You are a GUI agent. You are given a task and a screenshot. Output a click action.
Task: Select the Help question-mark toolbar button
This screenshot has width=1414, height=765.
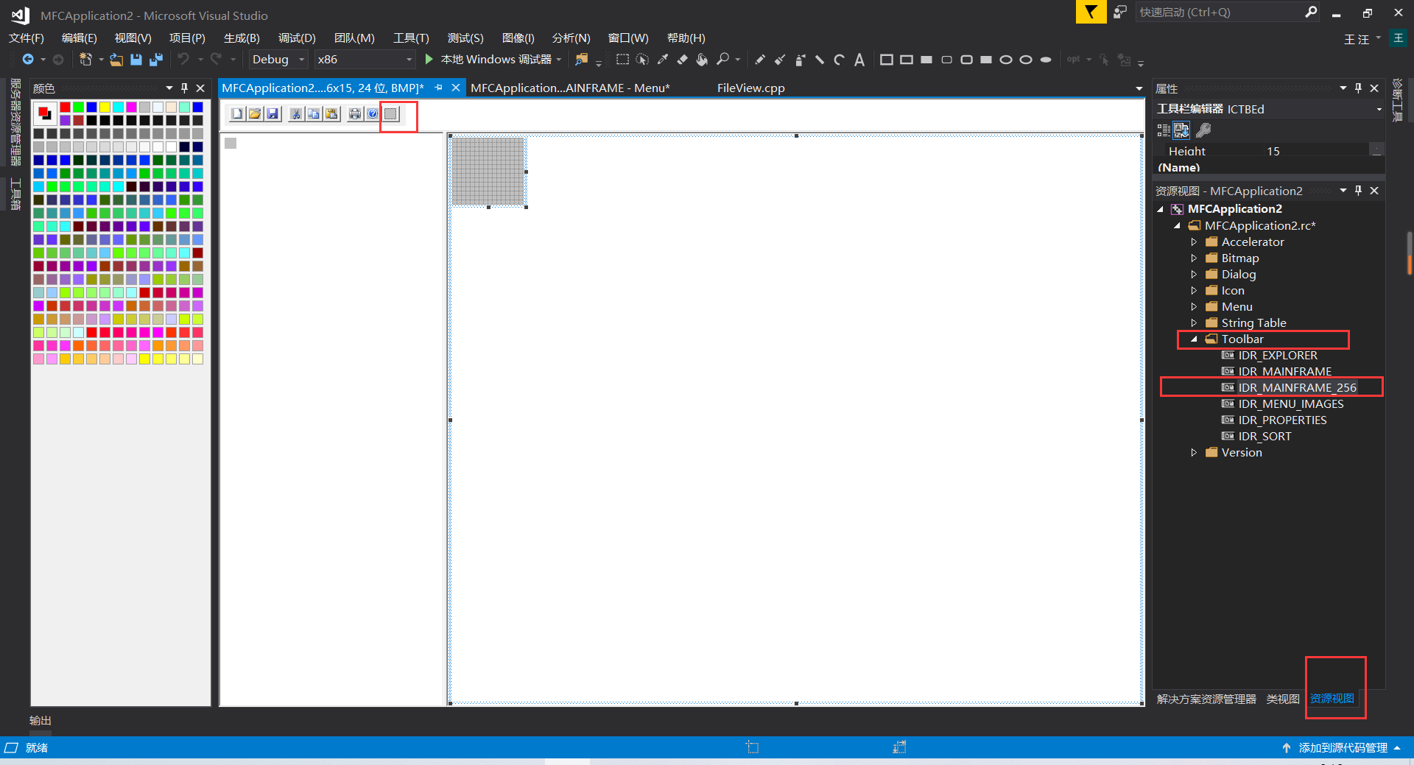pyautogui.click(x=373, y=113)
